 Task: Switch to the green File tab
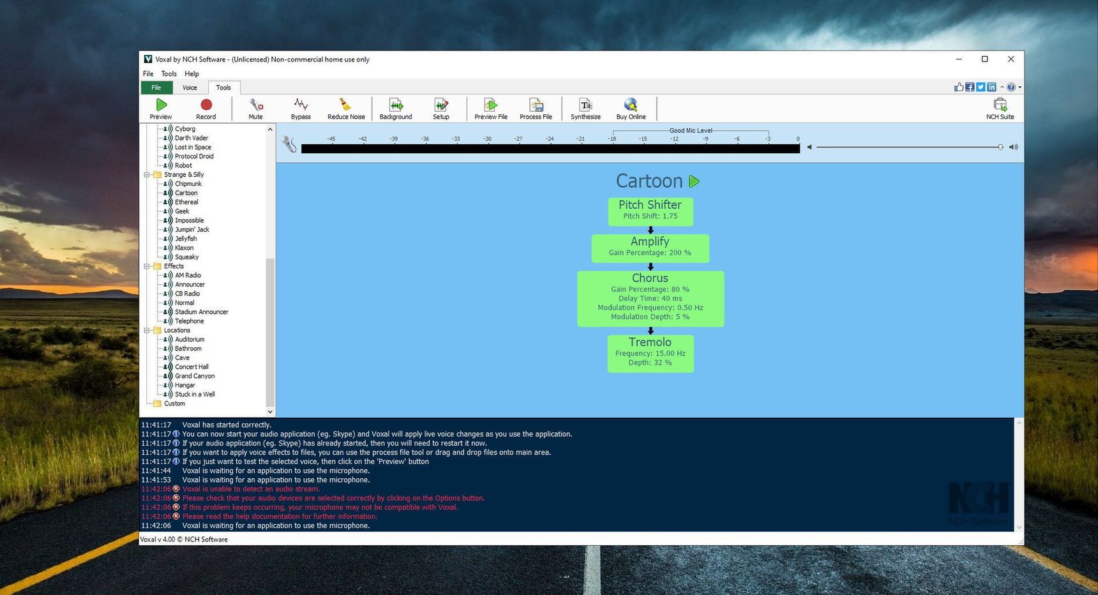156,87
